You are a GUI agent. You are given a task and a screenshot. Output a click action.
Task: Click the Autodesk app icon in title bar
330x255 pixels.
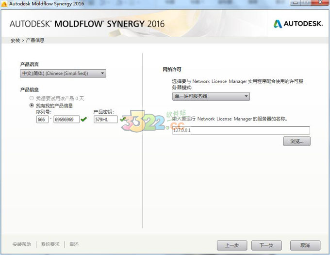4,3
